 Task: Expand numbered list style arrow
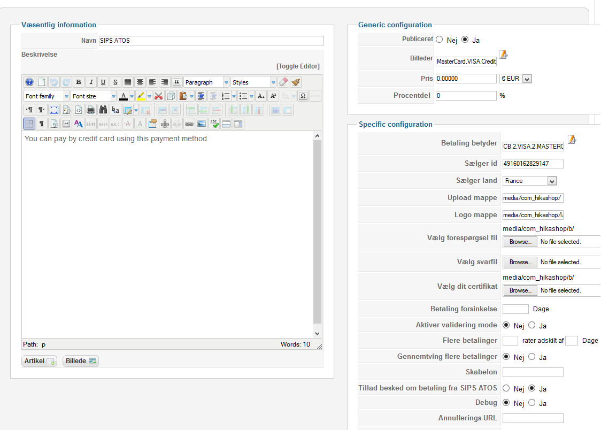point(234,96)
